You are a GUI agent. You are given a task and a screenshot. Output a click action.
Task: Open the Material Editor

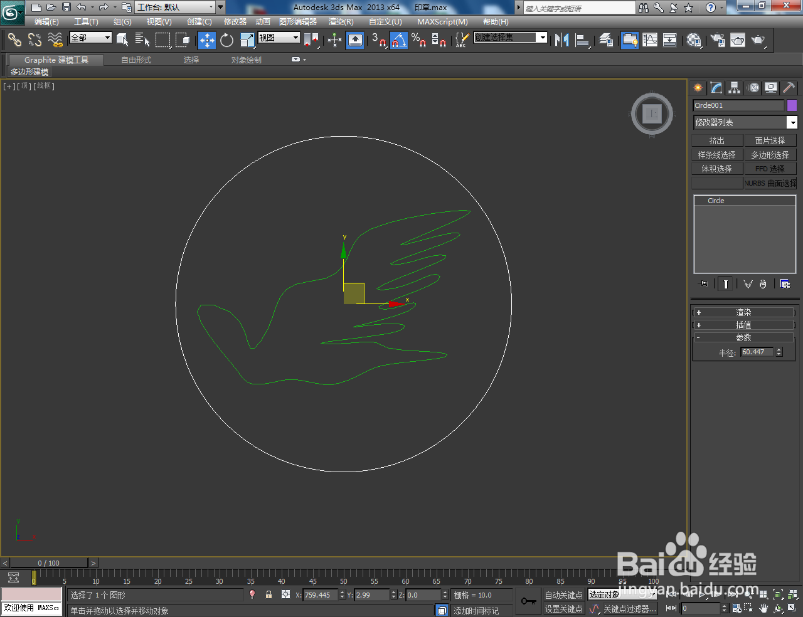click(x=694, y=40)
